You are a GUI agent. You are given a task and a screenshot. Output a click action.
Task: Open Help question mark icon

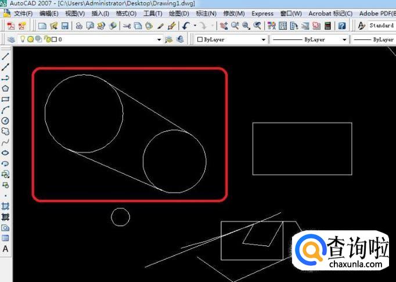(342, 26)
